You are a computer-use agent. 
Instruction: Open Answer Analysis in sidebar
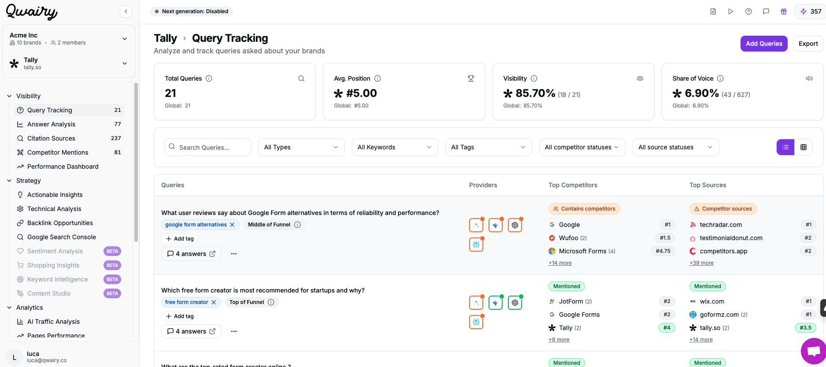tap(69, 124)
